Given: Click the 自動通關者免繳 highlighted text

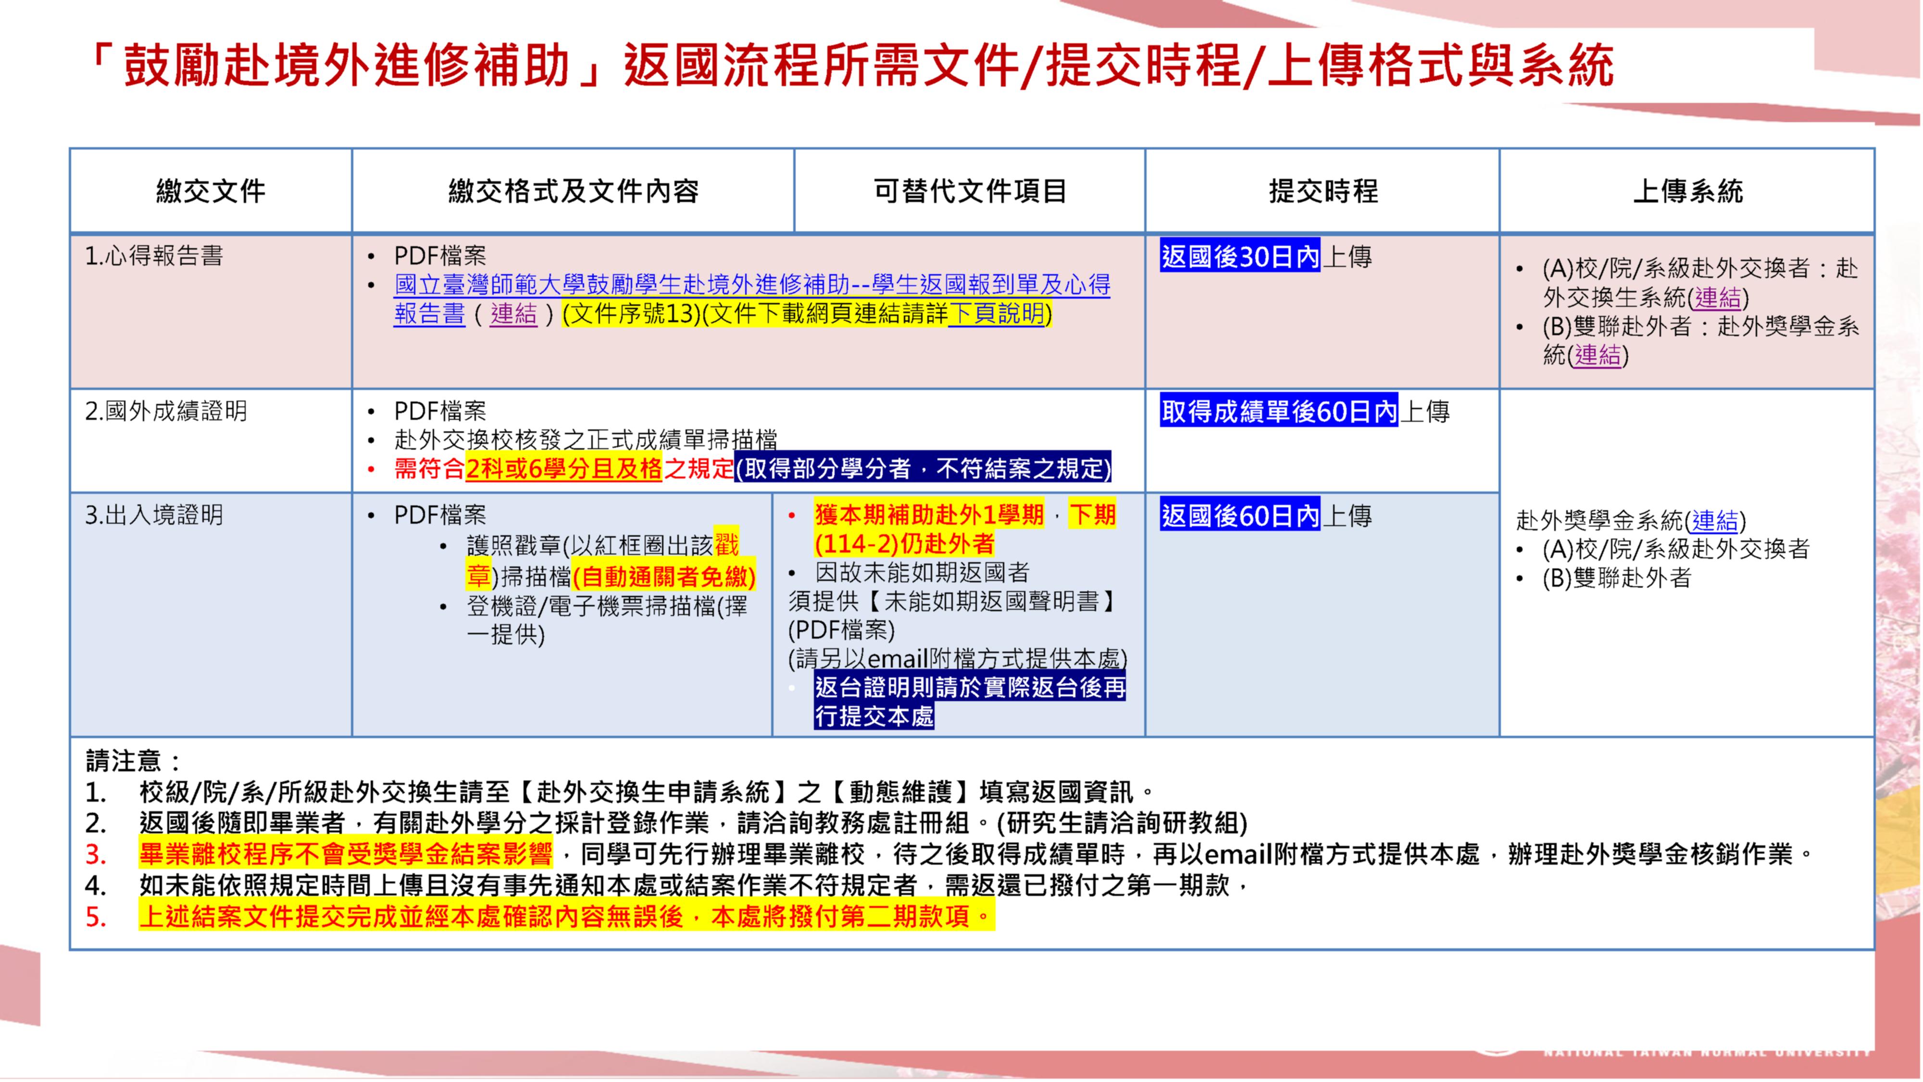Looking at the screenshot, I should (x=663, y=577).
